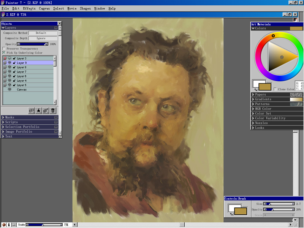Click the Painter document icon in title bar
The height and width of the screenshot is (228, 304).
(3, 14)
